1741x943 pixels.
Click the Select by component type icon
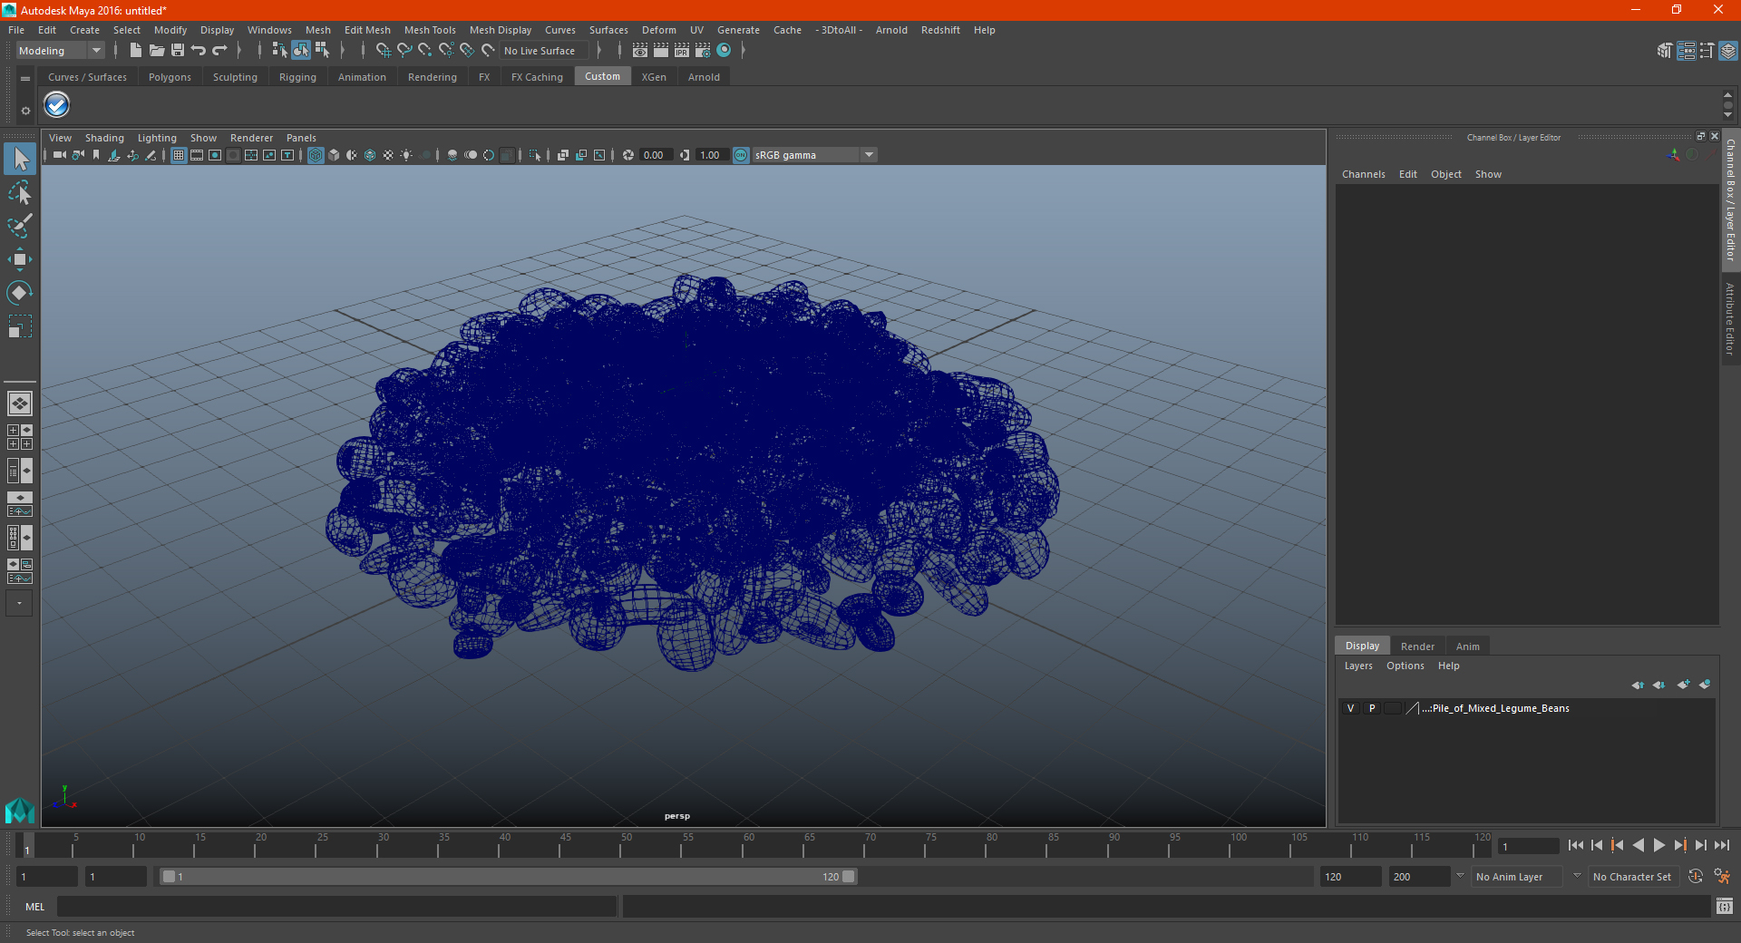point(322,51)
